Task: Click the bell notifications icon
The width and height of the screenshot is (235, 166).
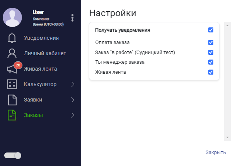Action: pyautogui.click(x=12, y=38)
